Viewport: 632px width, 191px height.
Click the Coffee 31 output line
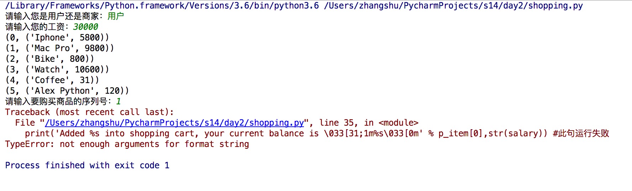[x=52, y=80]
